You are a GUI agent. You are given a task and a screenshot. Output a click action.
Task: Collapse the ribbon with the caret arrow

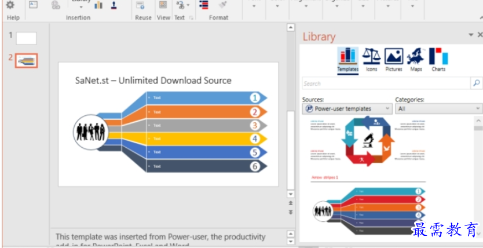pyautogui.click(x=481, y=19)
